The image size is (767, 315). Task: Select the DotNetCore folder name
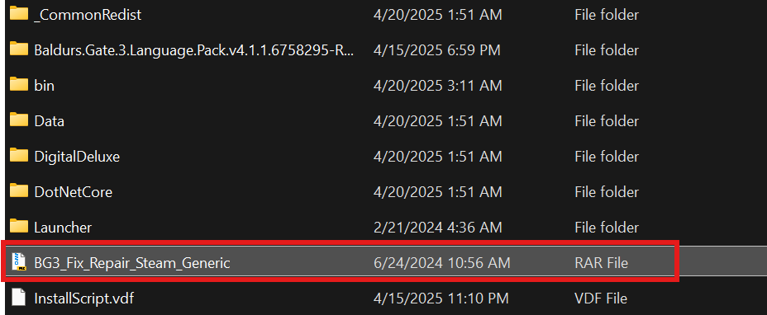pos(74,192)
